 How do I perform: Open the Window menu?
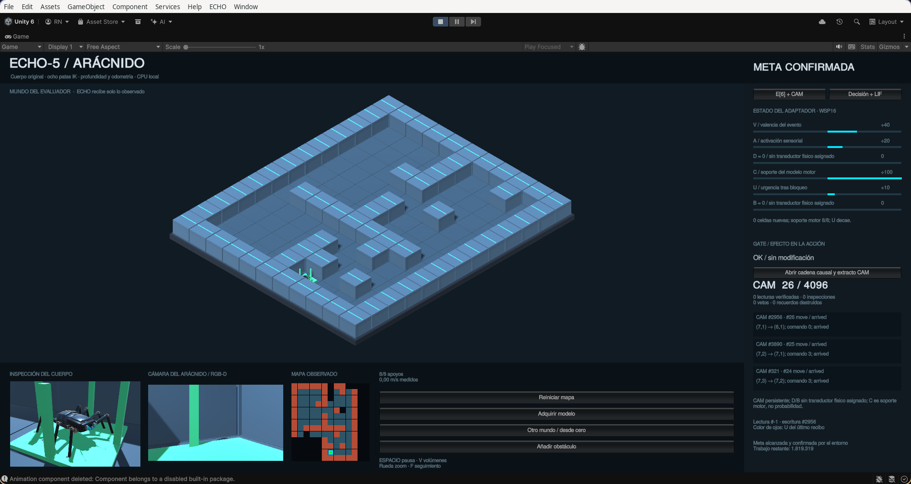tap(246, 7)
